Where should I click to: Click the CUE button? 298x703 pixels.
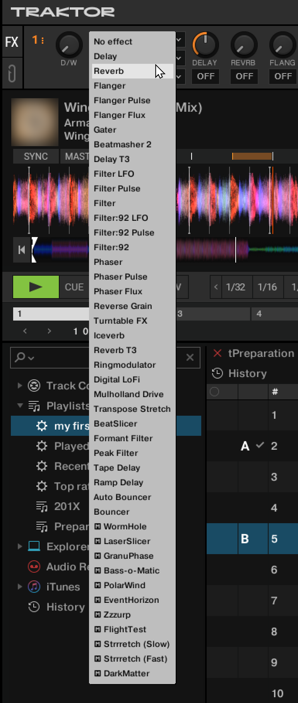74,287
